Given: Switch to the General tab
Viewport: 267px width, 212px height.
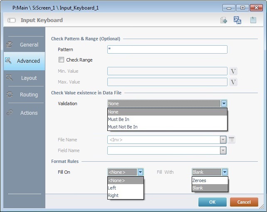Looking at the screenshot, I should (x=24, y=44).
